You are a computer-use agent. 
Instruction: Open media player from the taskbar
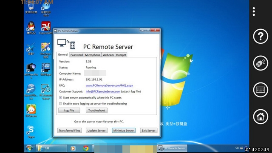tap(73, 148)
